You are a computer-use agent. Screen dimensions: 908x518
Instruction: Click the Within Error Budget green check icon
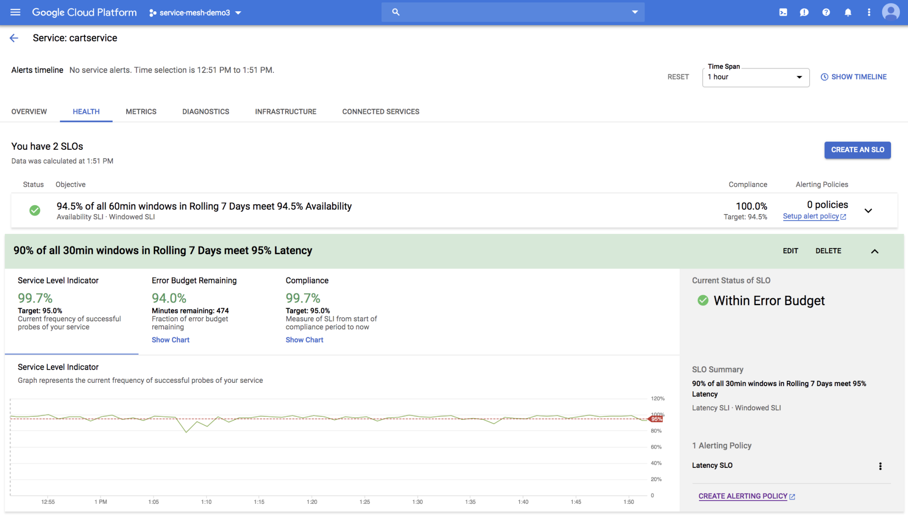pyautogui.click(x=703, y=301)
